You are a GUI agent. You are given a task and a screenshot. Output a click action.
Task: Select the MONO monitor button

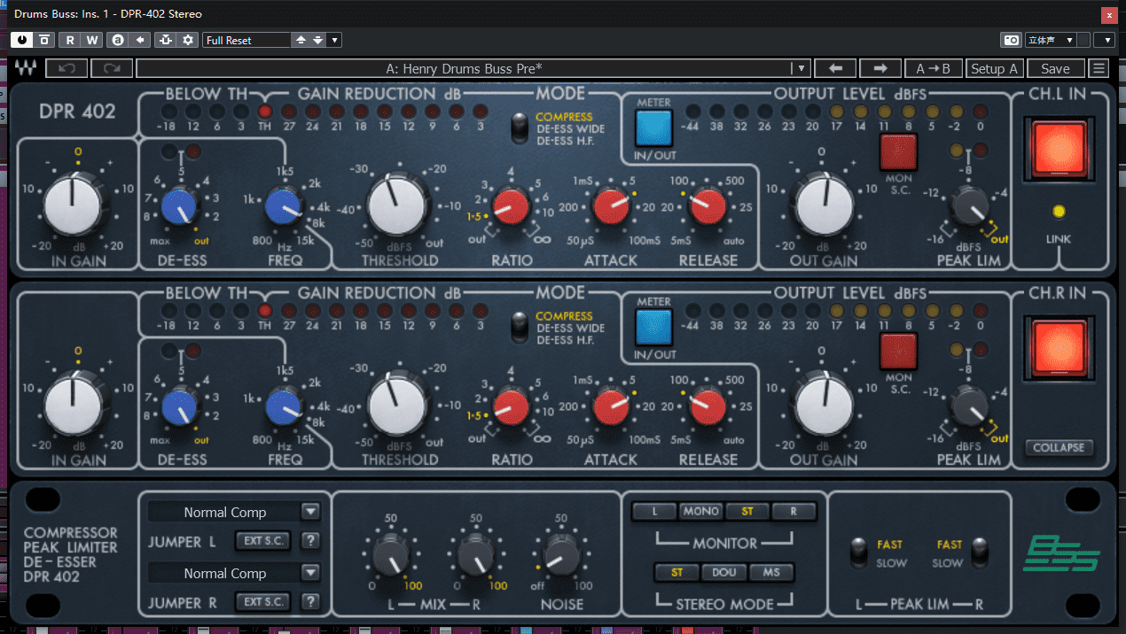coord(700,511)
